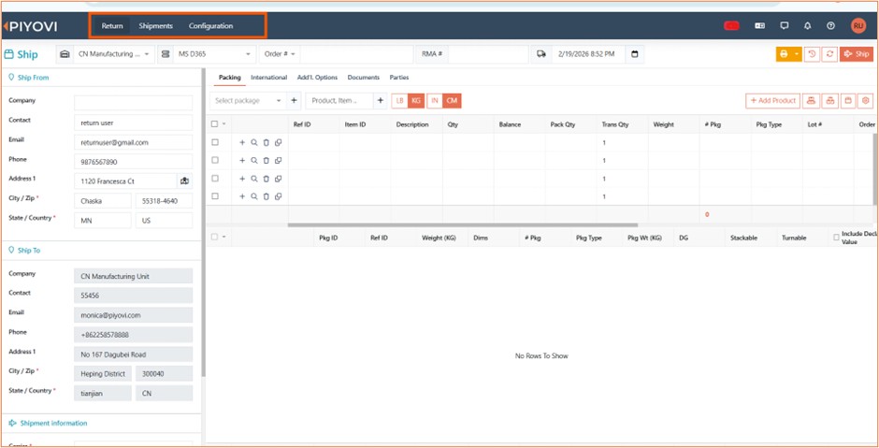
Task: Click the search icon in second packing row
Action: 254,160
